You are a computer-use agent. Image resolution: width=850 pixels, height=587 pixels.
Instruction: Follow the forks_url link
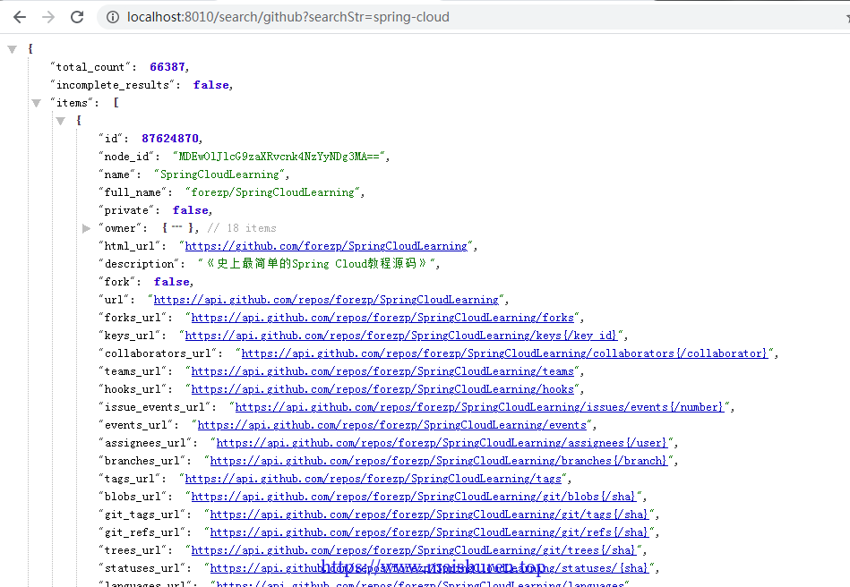tap(382, 318)
